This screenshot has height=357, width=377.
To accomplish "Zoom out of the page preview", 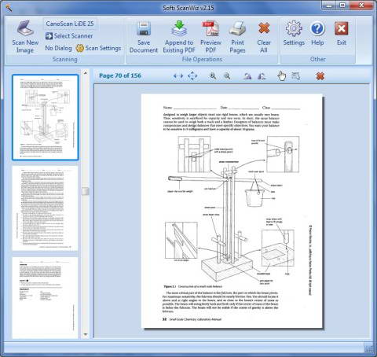I will 227,76.
